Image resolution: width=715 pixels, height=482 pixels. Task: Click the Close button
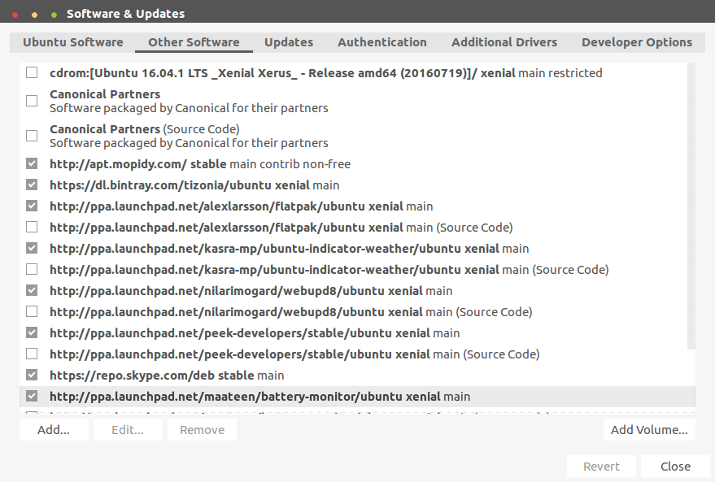(675, 467)
